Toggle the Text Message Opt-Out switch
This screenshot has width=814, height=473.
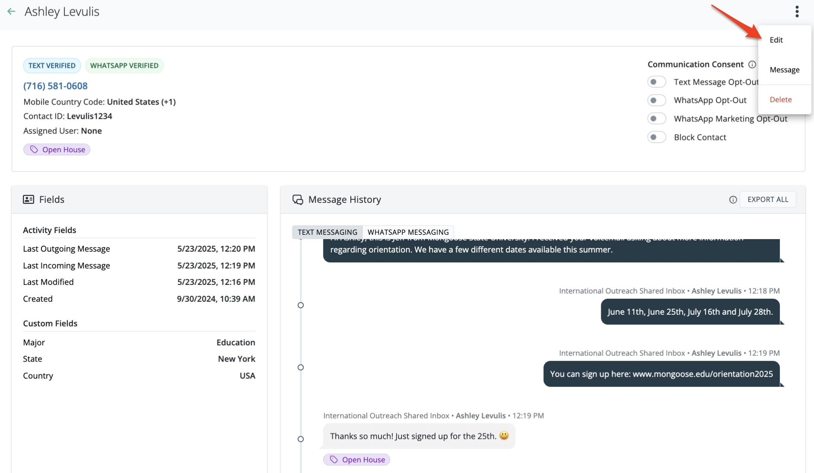[x=656, y=82]
